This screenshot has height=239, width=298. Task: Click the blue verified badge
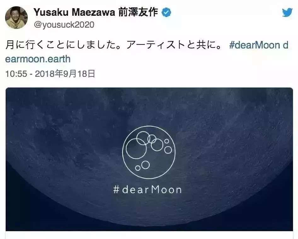pyautogui.click(x=166, y=13)
